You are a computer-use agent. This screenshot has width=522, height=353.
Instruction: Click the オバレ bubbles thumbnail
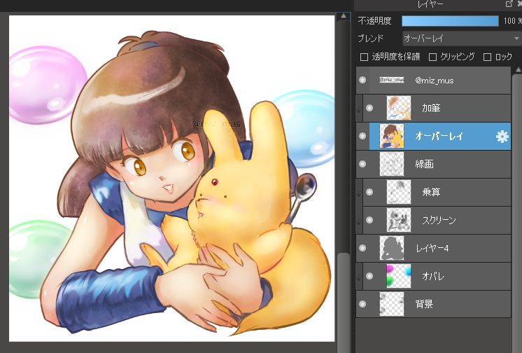tap(398, 276)
